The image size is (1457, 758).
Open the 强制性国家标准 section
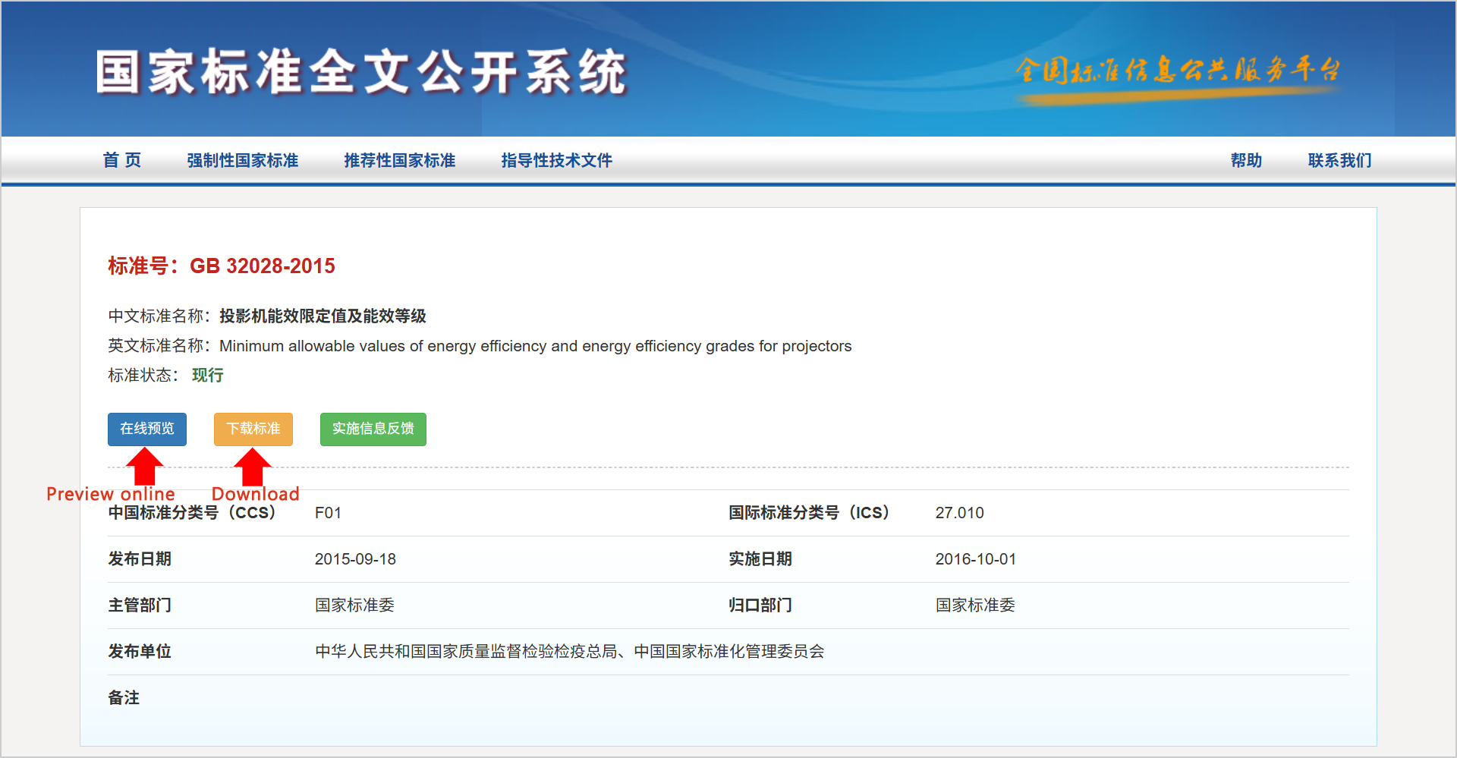[242, 160]
